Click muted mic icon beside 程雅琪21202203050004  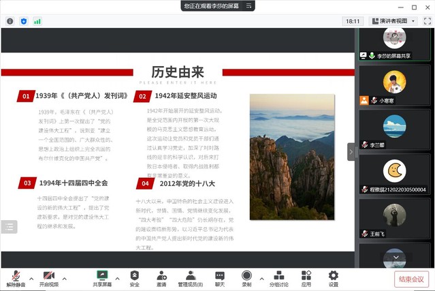tap(364, 189)
